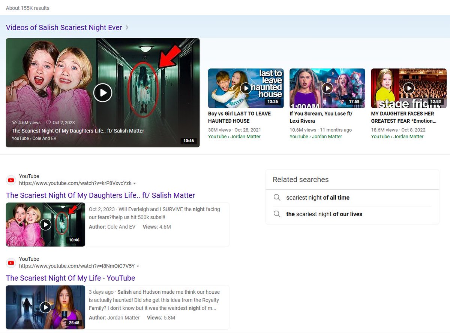Image resolution: width=450 pixels, height=333 pixels.
Task: Click YouTube › Jordan Matter under Boy vs Girl video
Action: click(x=234, y=137)
